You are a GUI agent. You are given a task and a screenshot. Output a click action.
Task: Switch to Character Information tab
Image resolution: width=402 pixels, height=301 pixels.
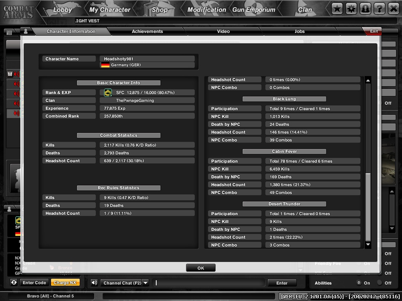click(x=71, y=31)
